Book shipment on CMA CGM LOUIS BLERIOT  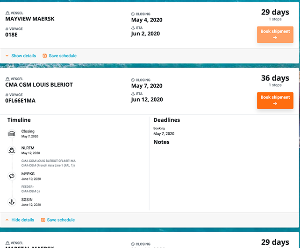point(275,100)
